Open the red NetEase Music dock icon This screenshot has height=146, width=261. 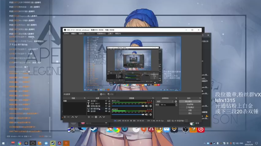201,129
